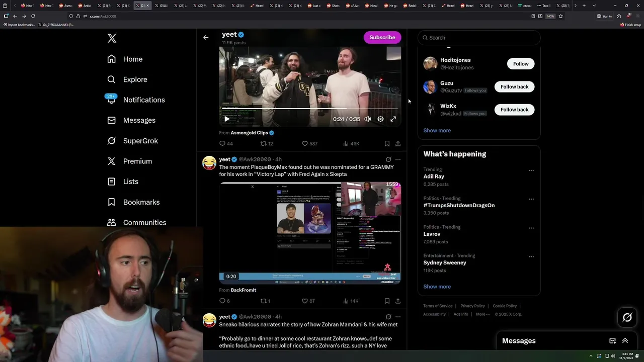View analytics showing 46K views

click(x=351, y=144)
